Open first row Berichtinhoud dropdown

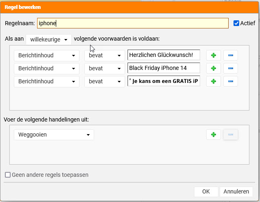[x=46, y=55]
